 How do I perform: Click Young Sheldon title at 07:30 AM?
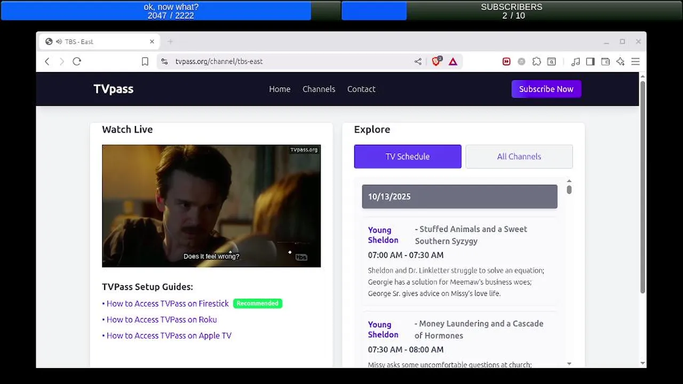click(x=383, y=330)
